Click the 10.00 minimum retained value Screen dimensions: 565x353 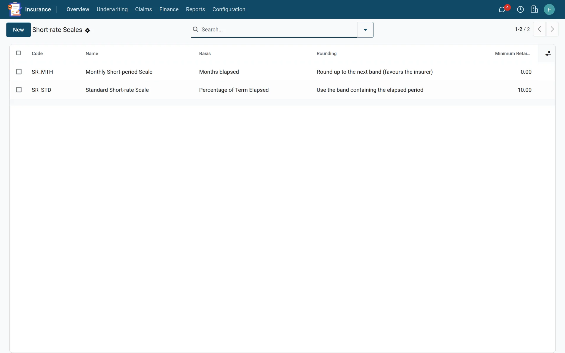click(x=524, y=90)
